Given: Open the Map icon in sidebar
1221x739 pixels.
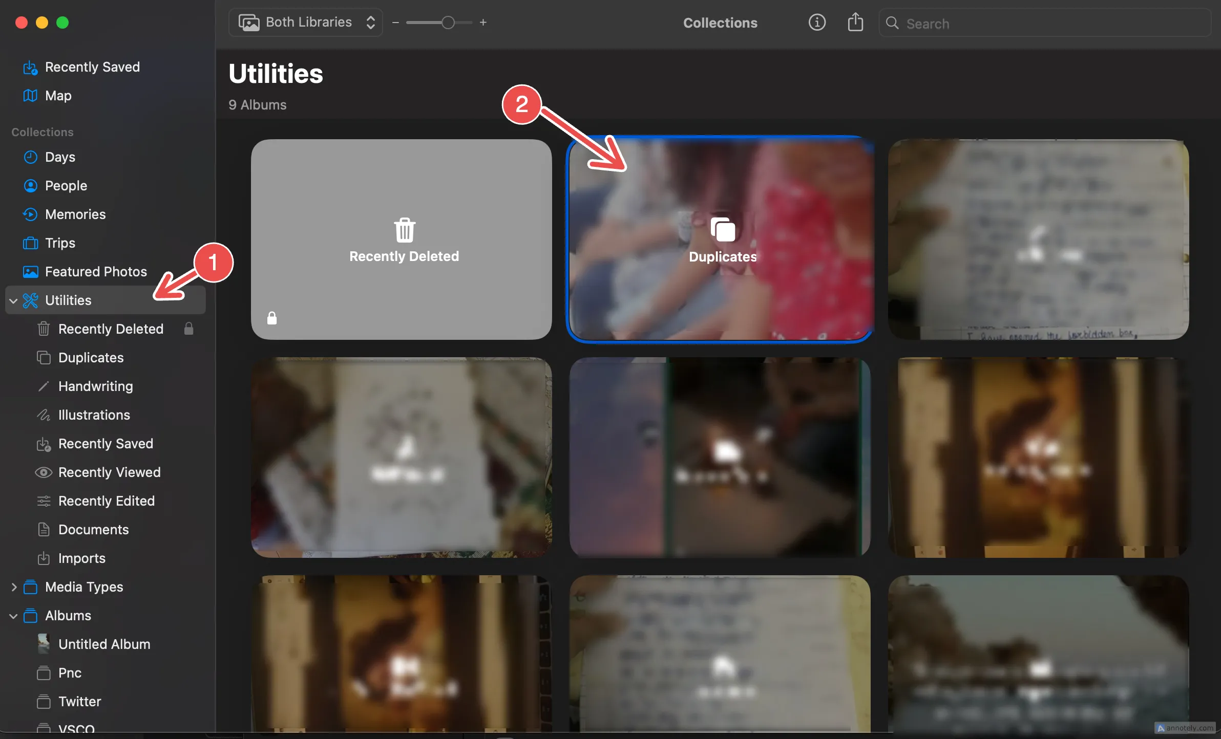Looking at the screenshot, I should tap(30, 96).
